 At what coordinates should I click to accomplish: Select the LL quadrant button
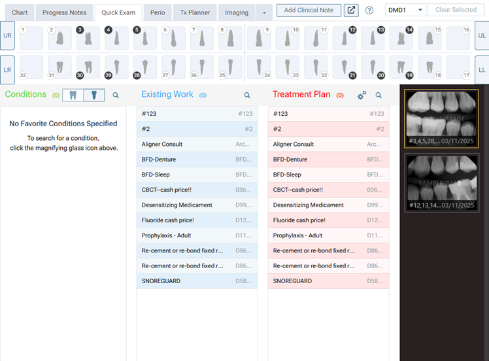(481, 69)
